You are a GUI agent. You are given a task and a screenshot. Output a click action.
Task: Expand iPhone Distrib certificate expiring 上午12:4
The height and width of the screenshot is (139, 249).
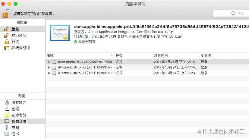pos(49,67)
